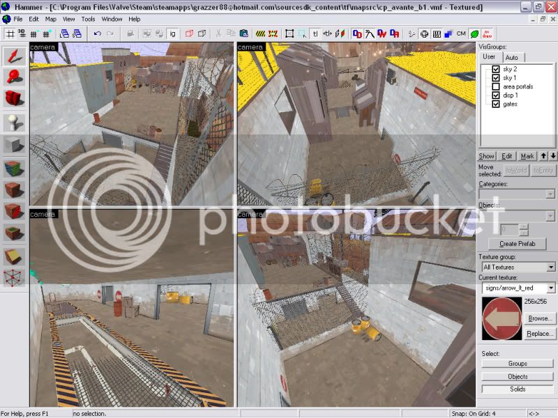Viewport: 558px width, 418px height.
Task: Move visgroup down with arrow button
Action: coord(552,156)
